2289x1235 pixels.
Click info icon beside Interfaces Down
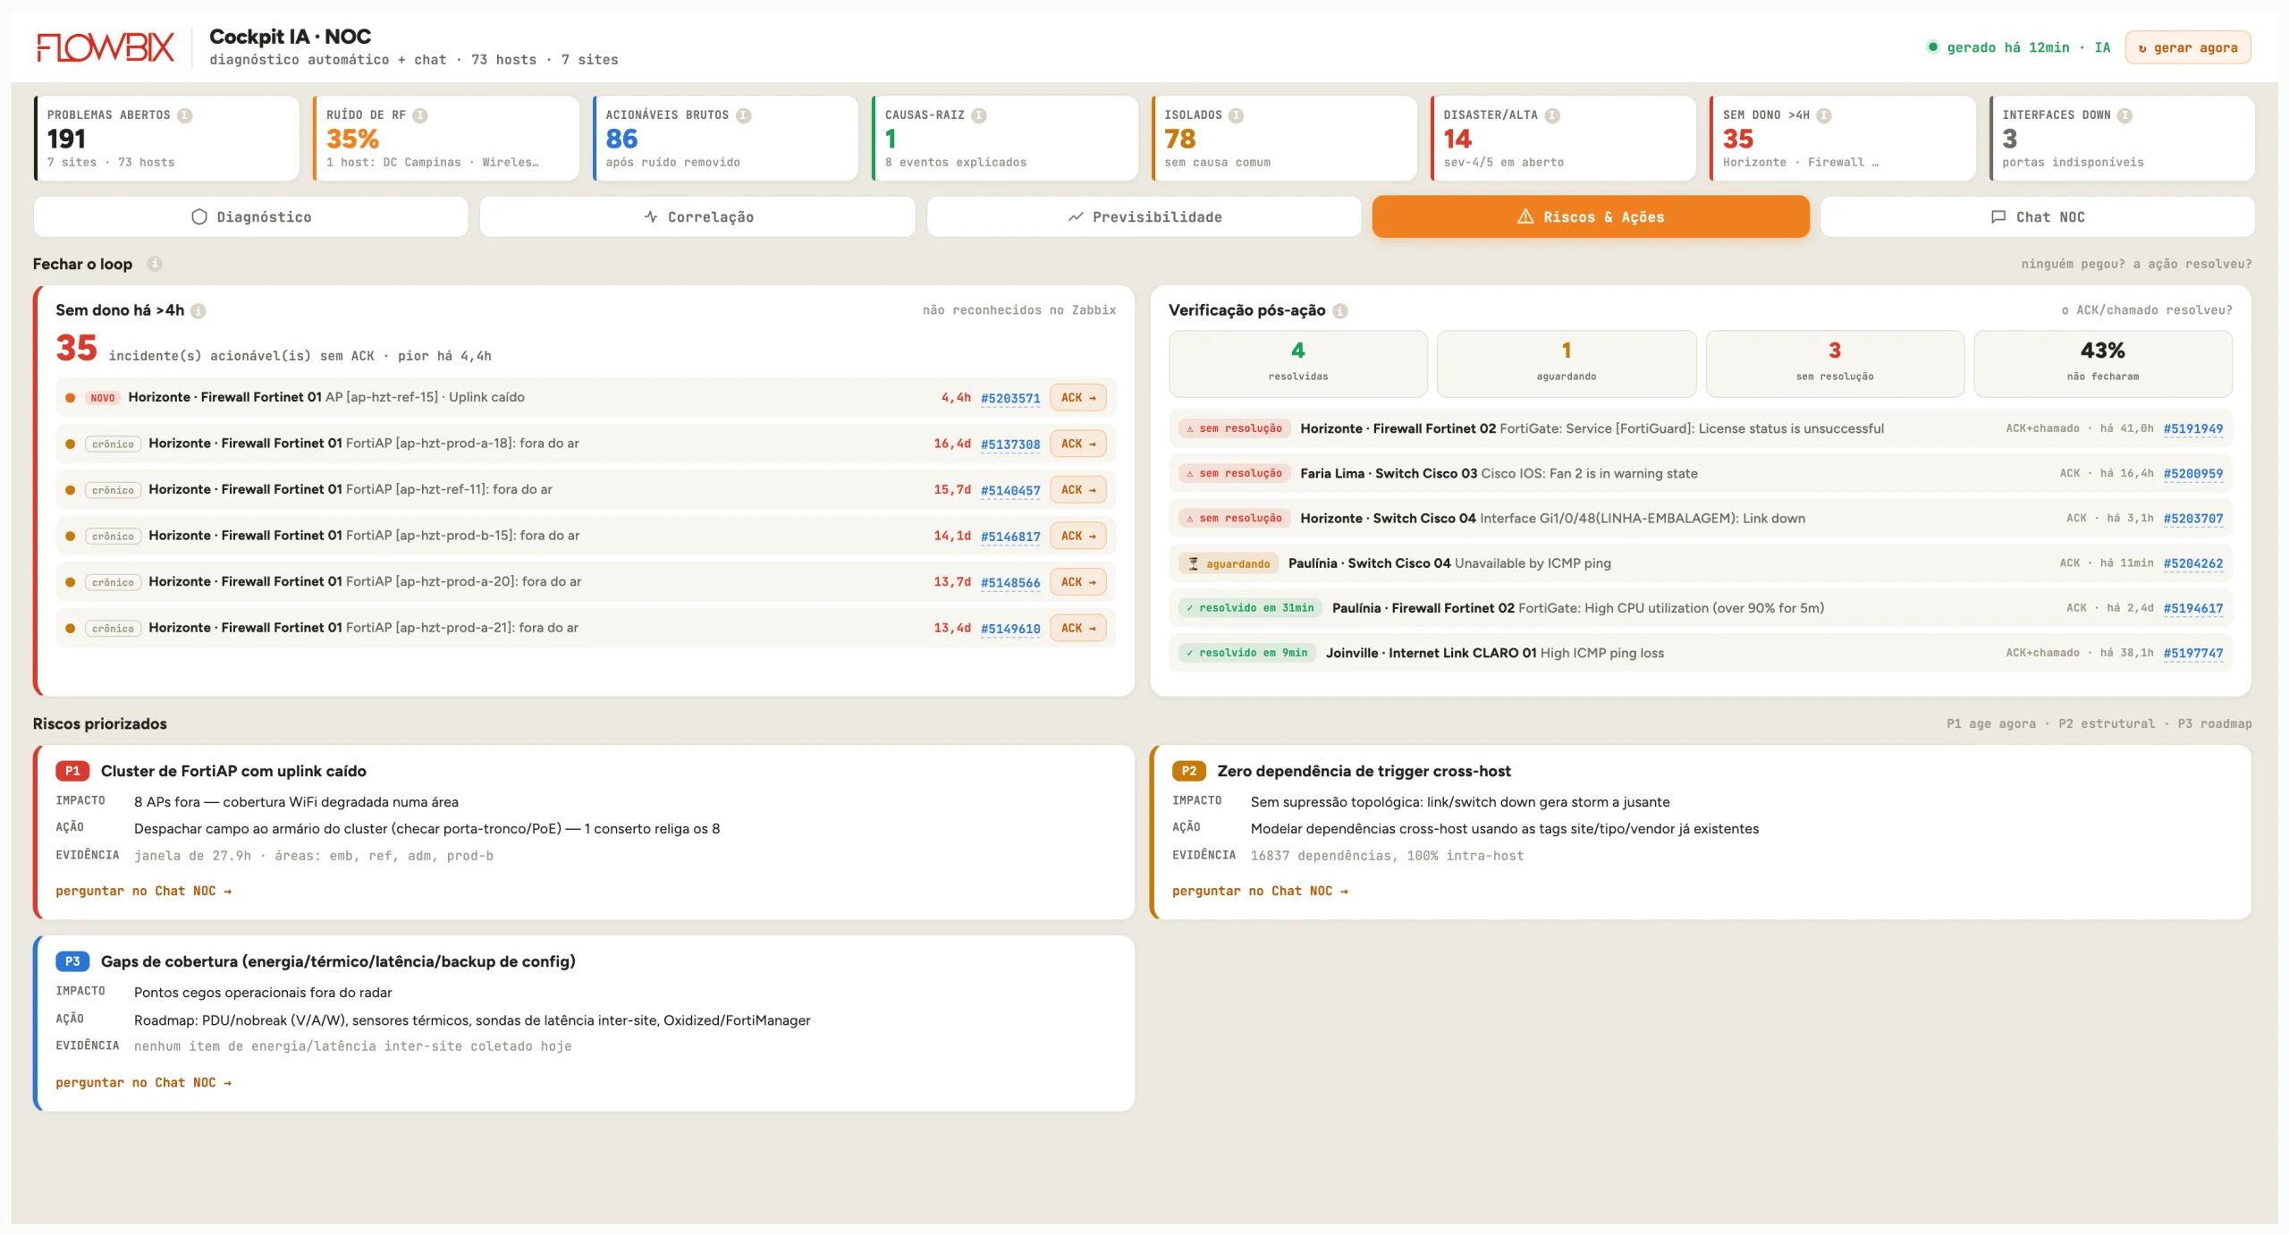tap(2125, 115)
